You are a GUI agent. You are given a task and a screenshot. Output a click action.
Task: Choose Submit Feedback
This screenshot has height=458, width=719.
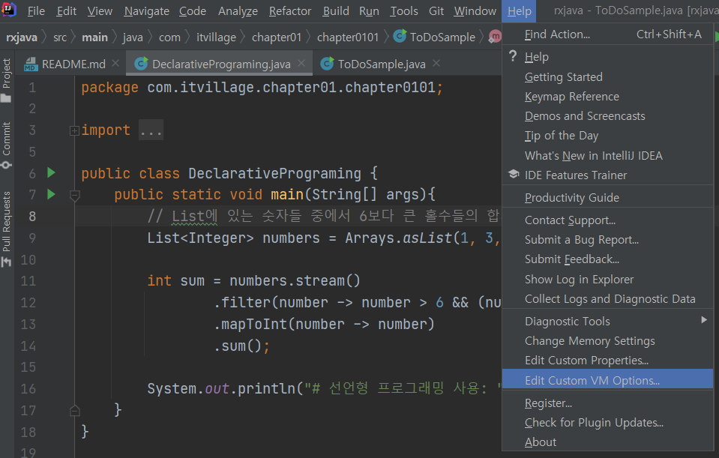coord(607,259)
